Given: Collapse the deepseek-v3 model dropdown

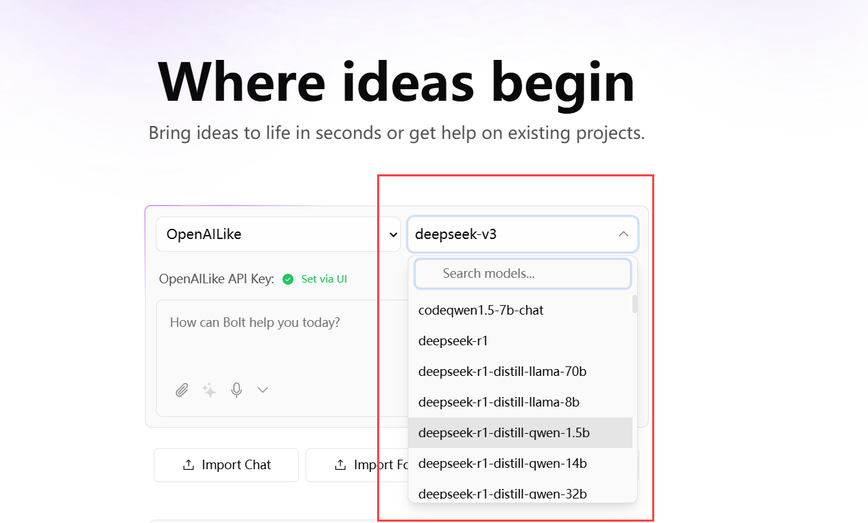Looking at the screenshot, I should click(523, 234).
